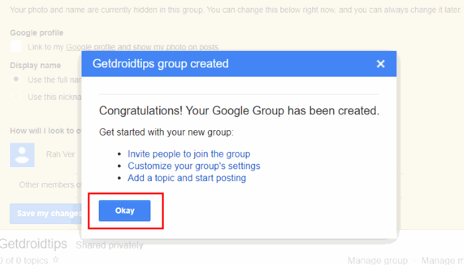Click the Rah Ver display name
464x265 pixels.
(60, 155)
